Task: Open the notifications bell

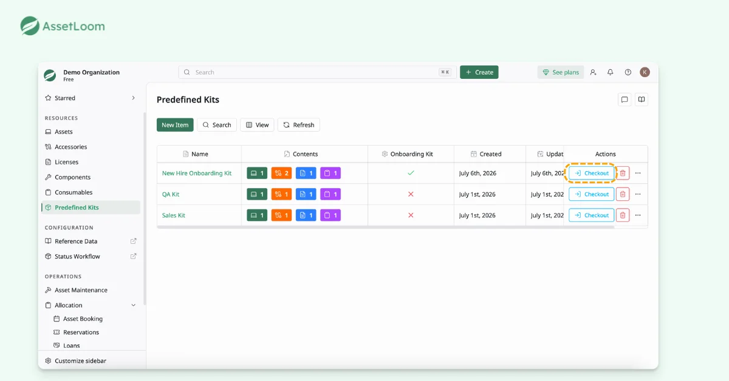Action: pos(611,72)
